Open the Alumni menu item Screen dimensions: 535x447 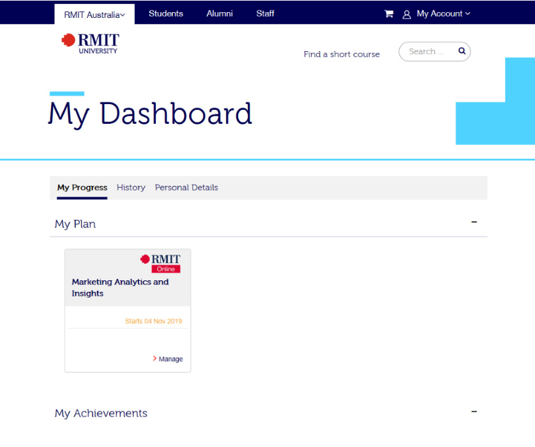(219, 13)
